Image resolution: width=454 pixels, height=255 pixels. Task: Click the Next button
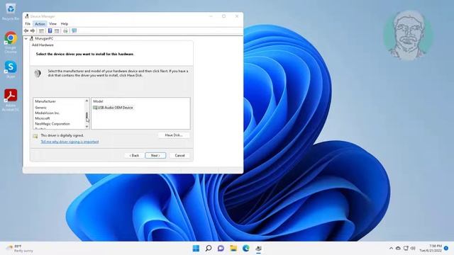[x=155, y=156]
